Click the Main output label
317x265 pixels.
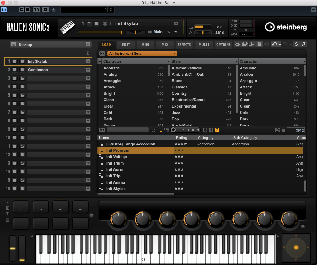point(158,32)
